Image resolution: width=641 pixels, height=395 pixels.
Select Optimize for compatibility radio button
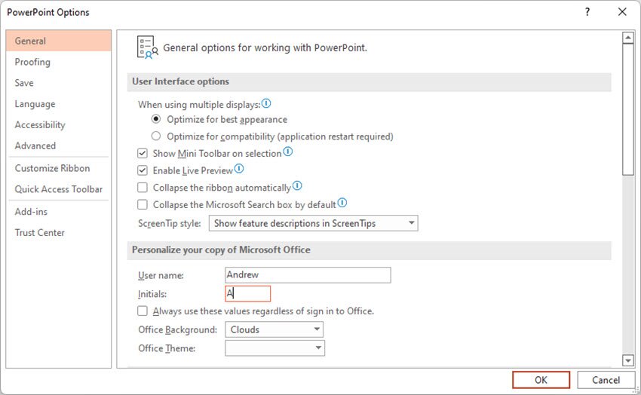[156, 136]
